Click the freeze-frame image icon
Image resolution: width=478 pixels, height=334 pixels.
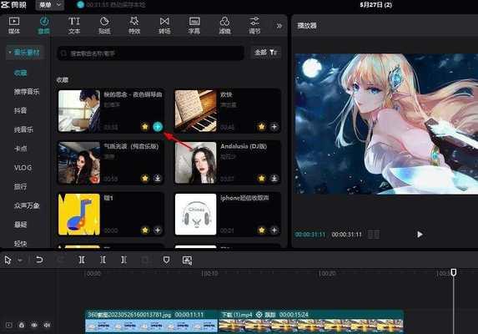coord(187,261)
